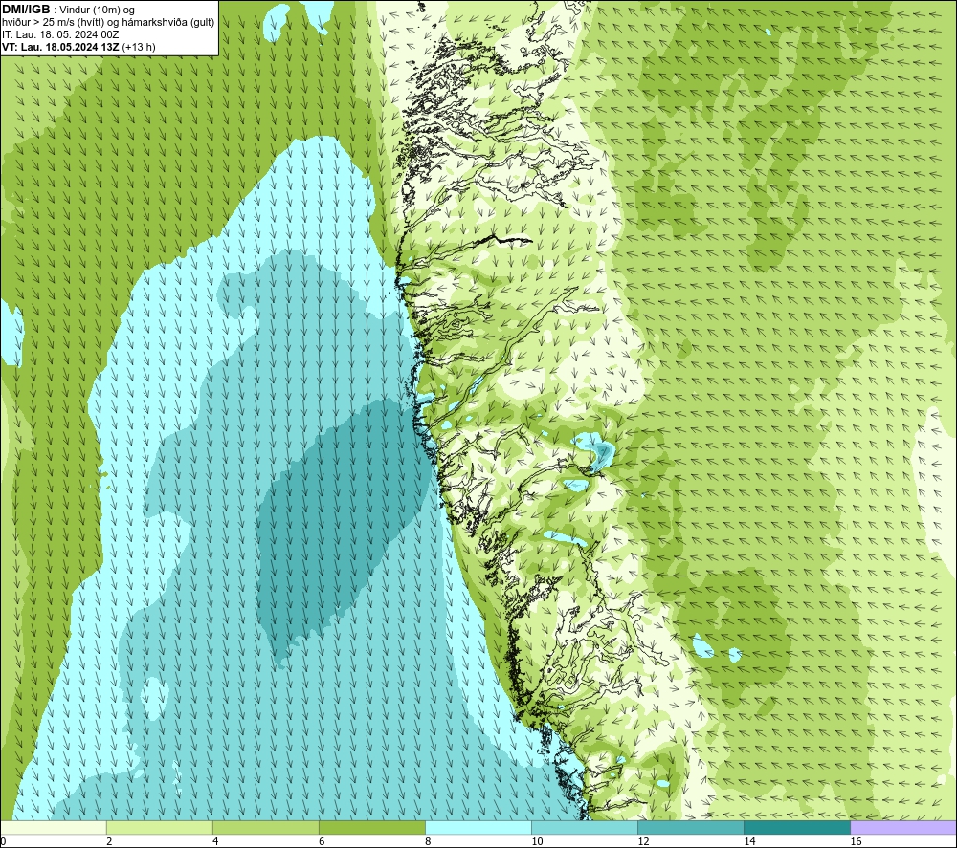This screenshot has width=957, height=848.
Task: Click the "VT: Lau. 18.05.2024 13Z (+13 h)" line
Action: click(x=78, y=47)
